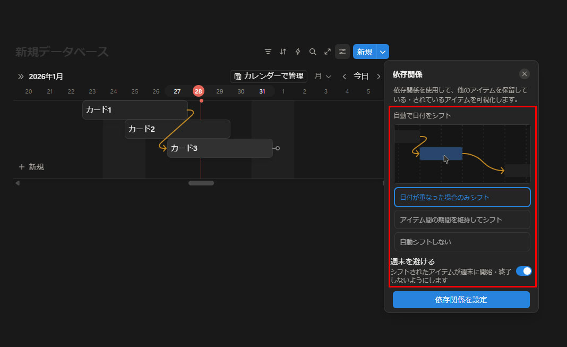Image resolution: width=567 pixels, height=347 pixels.
Task: Click the sort arrows icon
Action: (283, 52)
